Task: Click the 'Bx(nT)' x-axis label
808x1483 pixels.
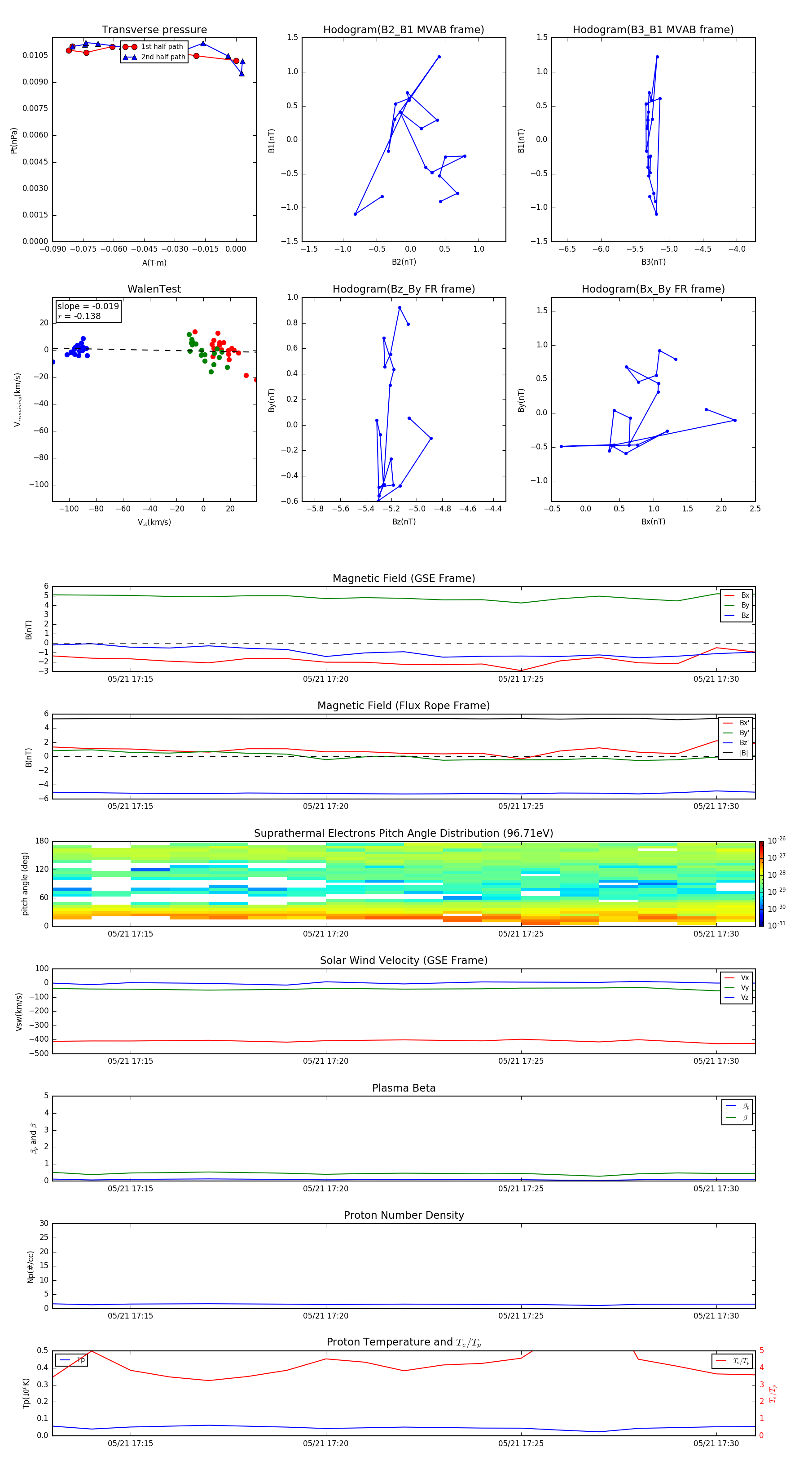Action: 653,522
